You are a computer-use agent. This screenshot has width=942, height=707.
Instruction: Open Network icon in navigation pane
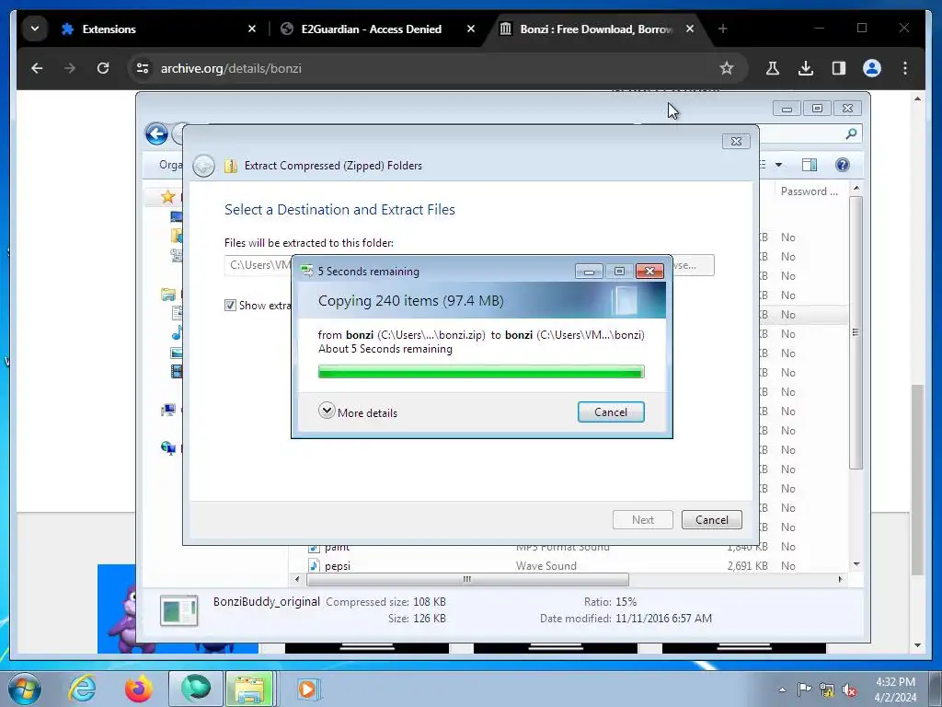(168, 448)
